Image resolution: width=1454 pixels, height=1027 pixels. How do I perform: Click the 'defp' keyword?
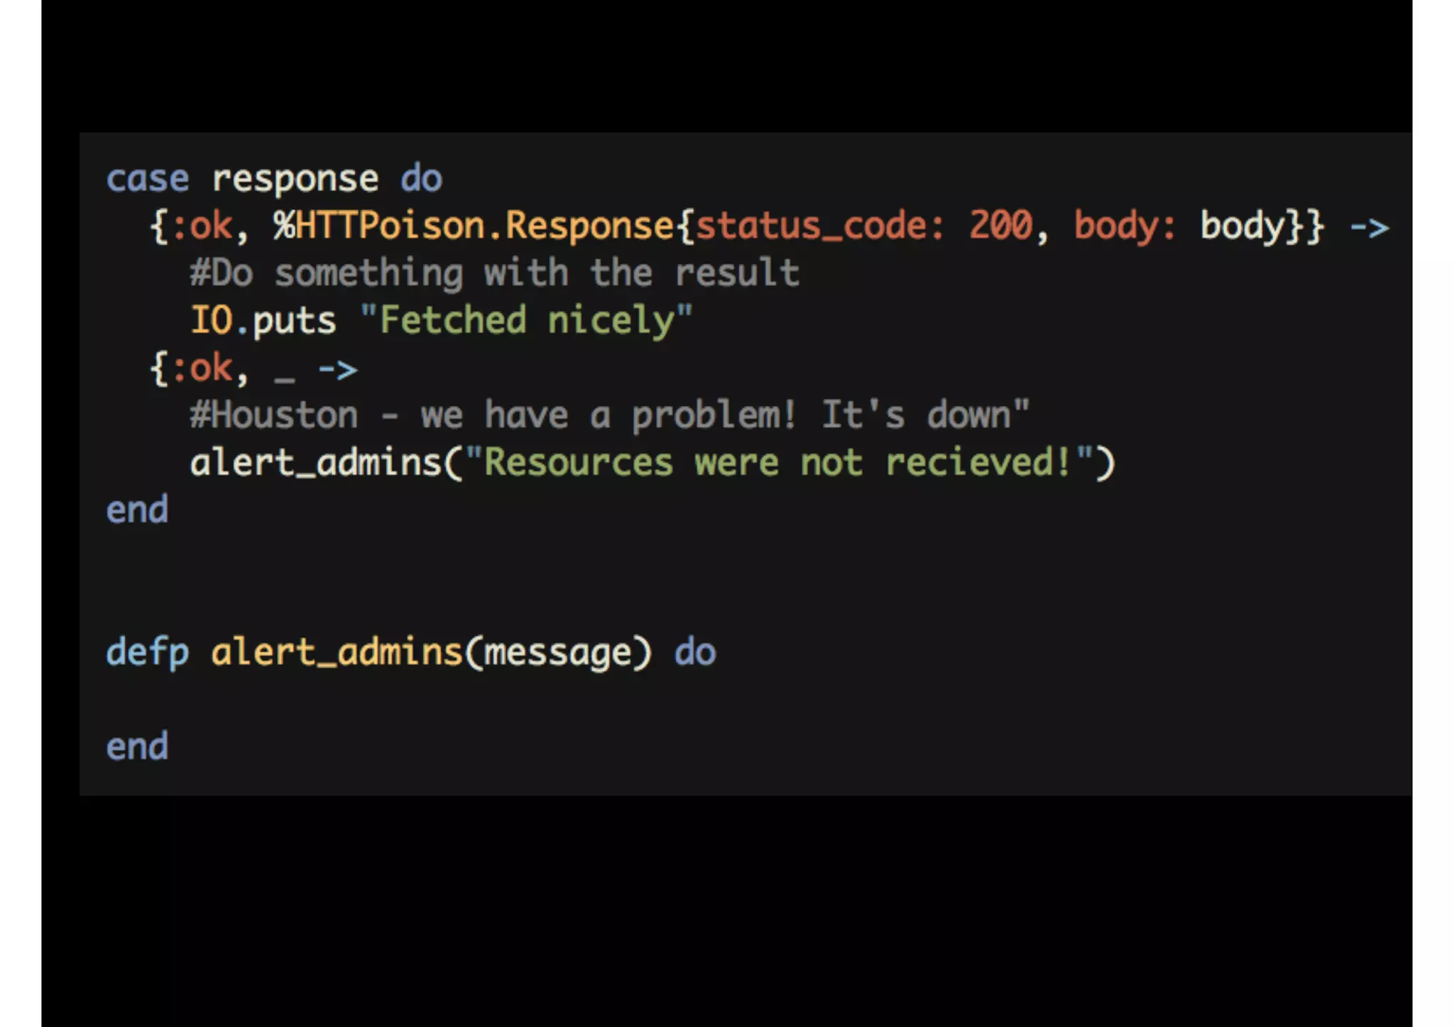click(x=148, y=653)
